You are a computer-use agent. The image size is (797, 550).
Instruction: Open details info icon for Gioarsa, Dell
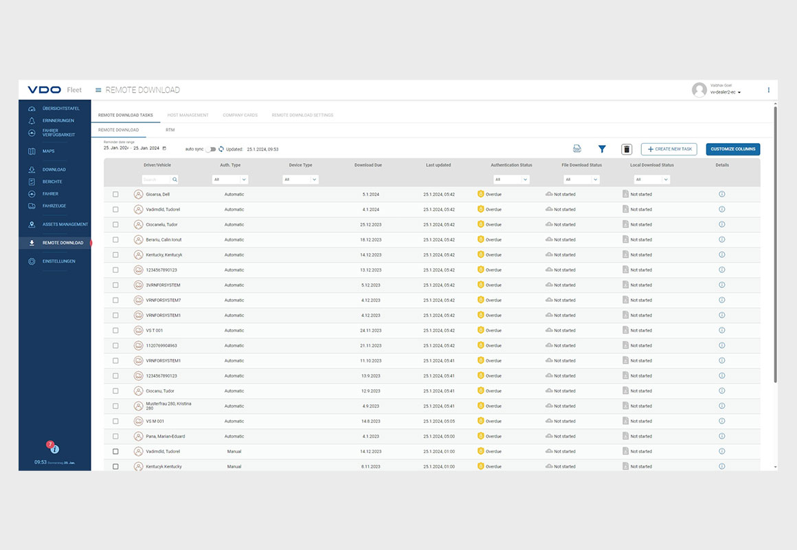[721, 195]
